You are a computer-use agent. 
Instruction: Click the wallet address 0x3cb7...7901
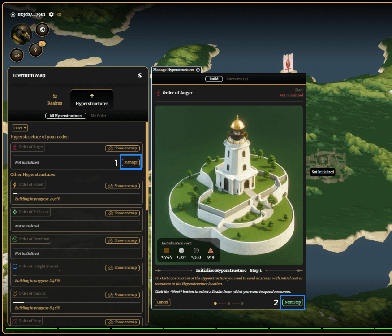31,14
